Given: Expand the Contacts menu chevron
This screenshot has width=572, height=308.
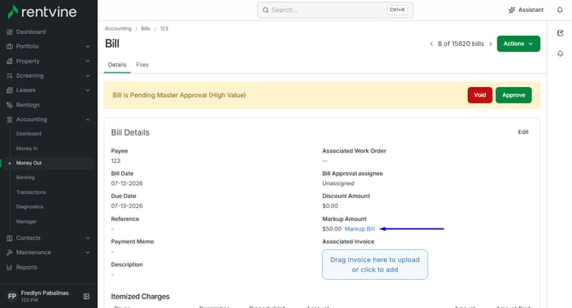Looking at the screenshot, I should (x=88, y=238).
